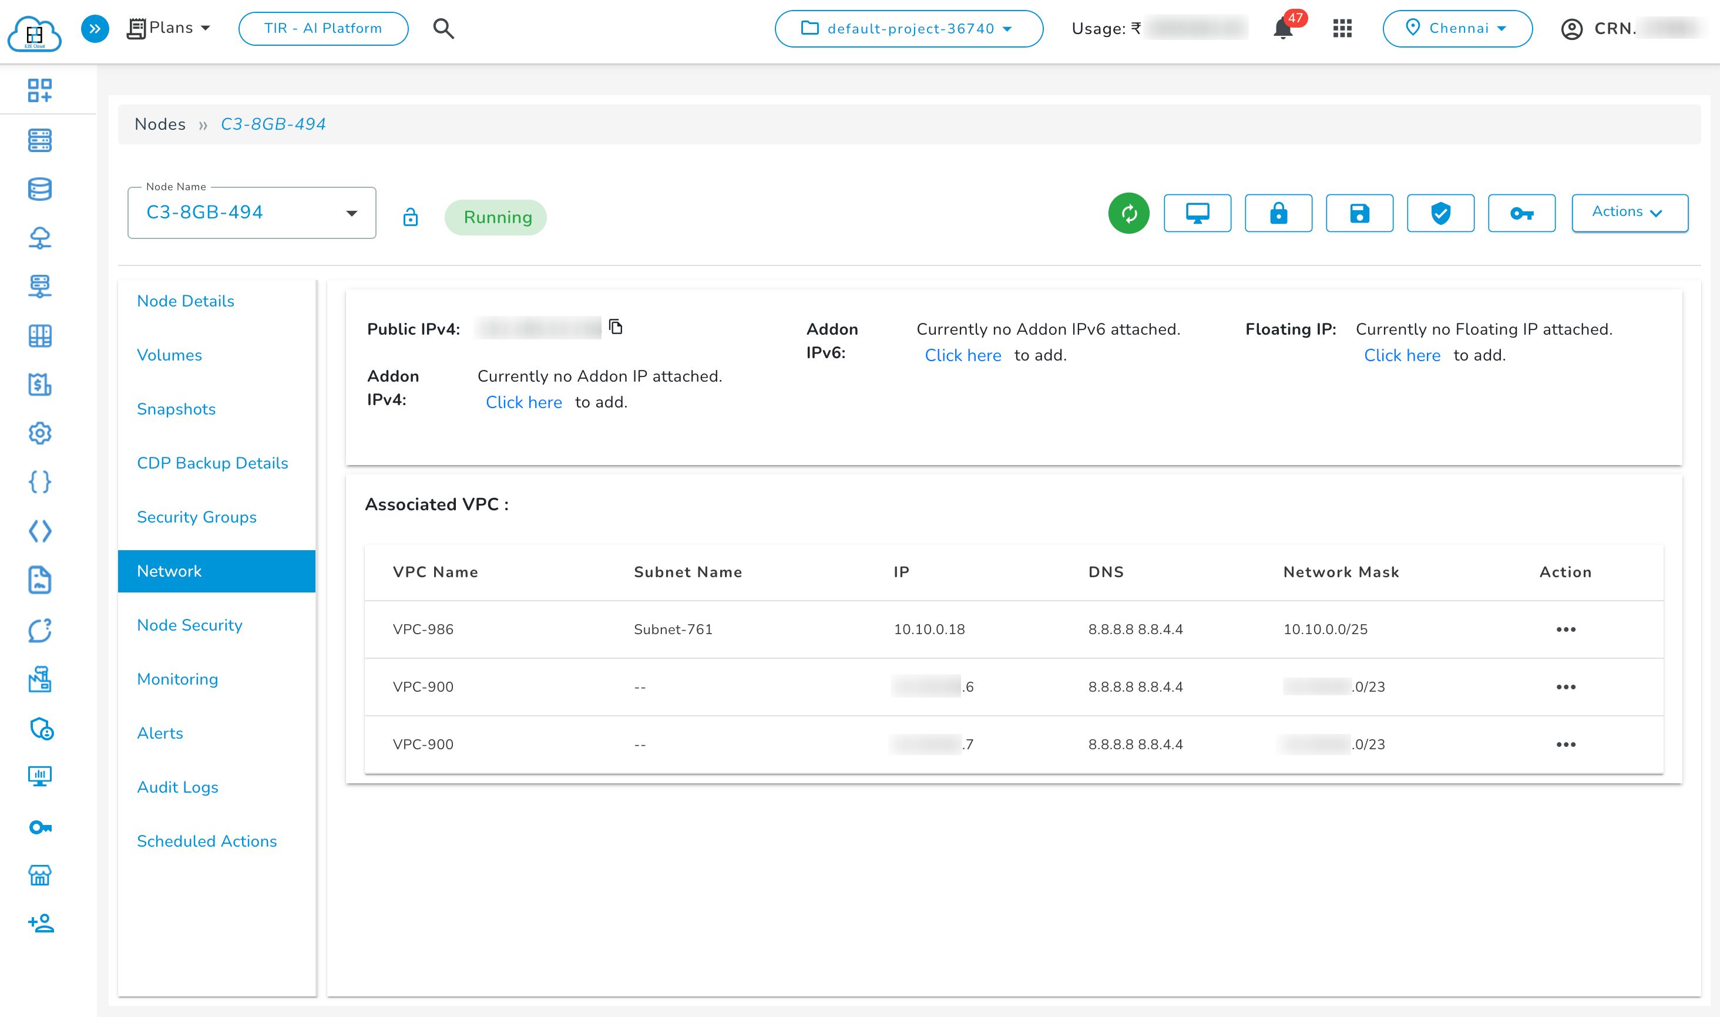Expand the Chennai region selector
Viewport: 1720px width, 1017px height.
pyautogui.click(x=1457, y=28)
